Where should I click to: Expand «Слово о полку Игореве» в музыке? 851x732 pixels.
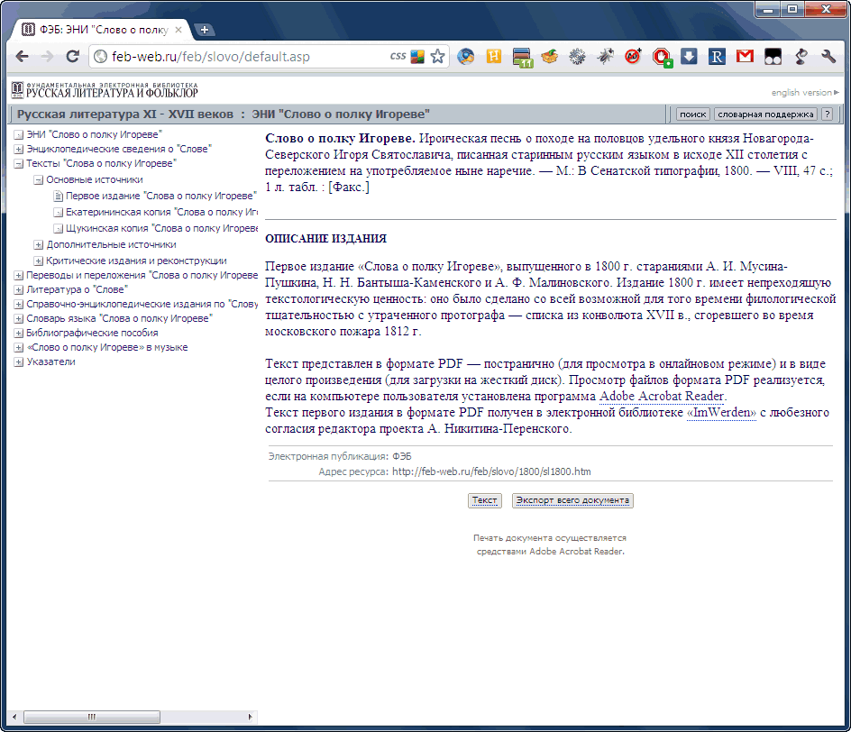click(18, 347)
